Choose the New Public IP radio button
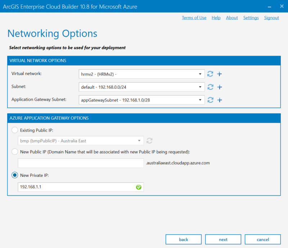 click(15, 152)
